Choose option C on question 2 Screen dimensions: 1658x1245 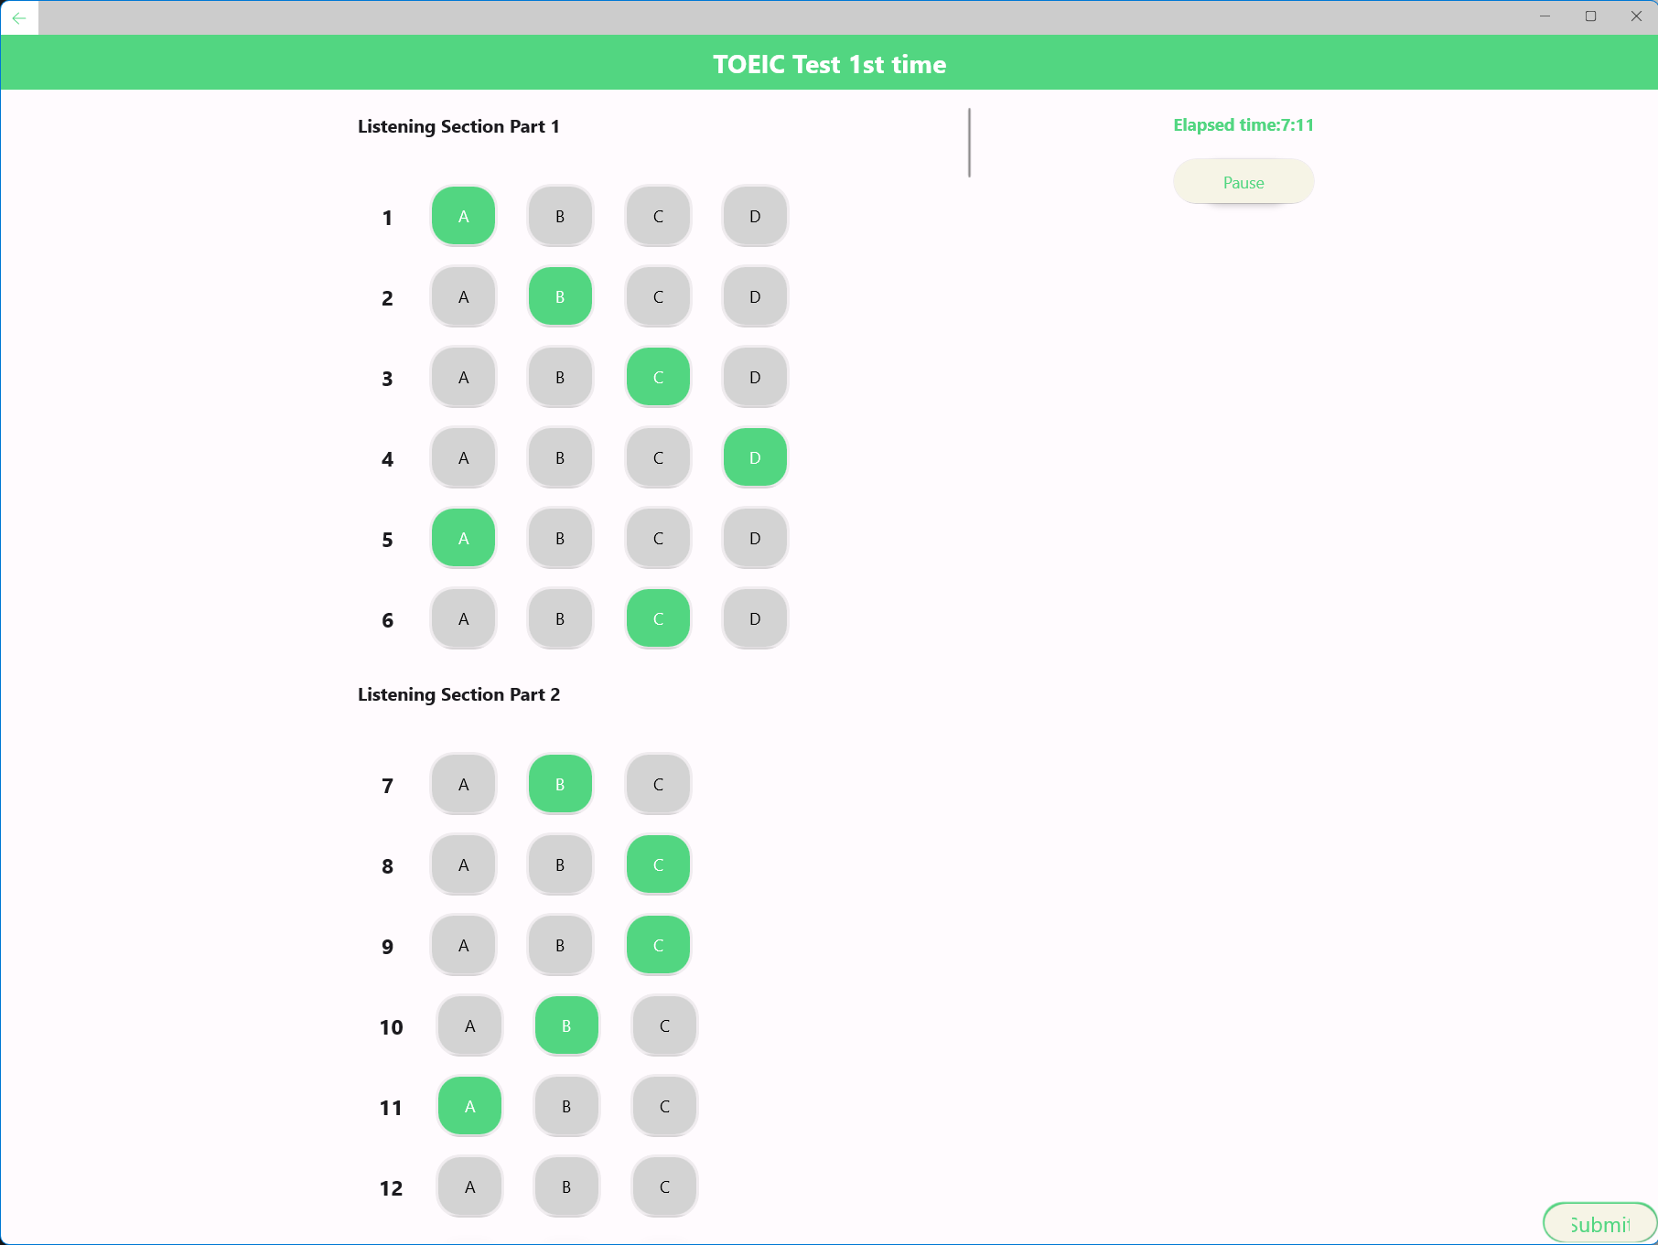click(x=658, y=297)
